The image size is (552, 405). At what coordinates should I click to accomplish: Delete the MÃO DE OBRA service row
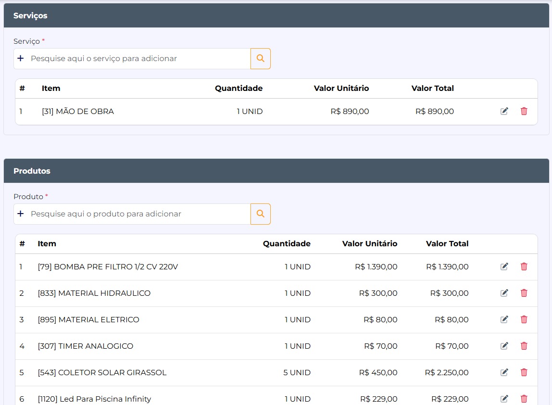click(x=524, y=112)
